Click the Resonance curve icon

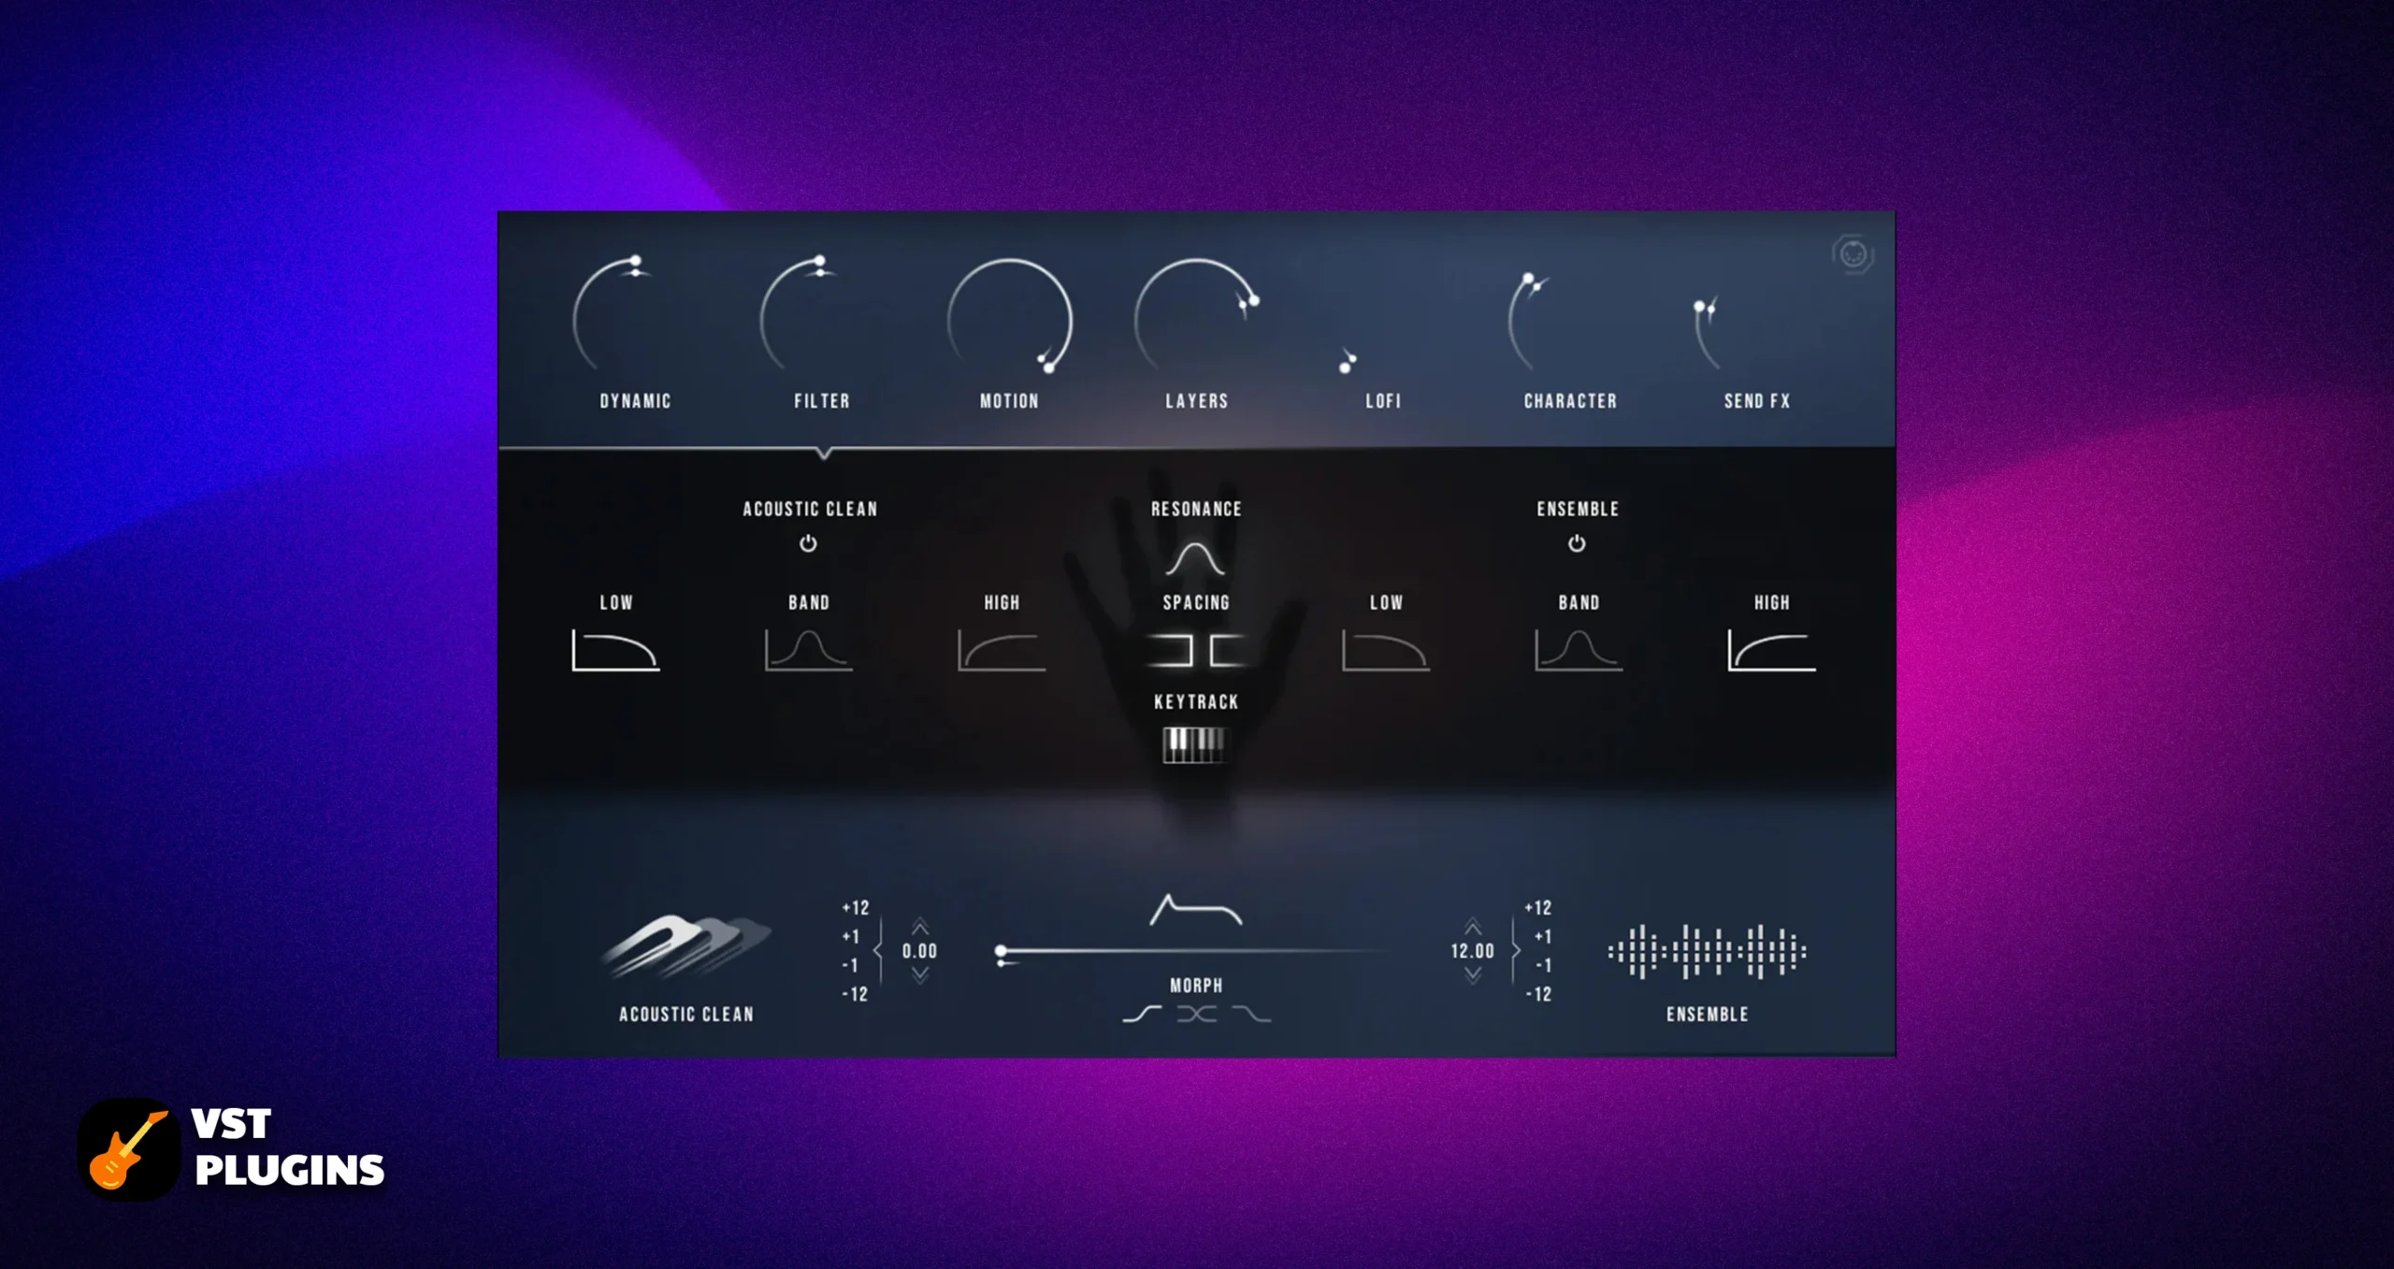coord(1195,558)
